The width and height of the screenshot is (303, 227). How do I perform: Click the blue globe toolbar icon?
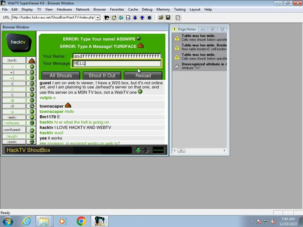pos(149,18)
